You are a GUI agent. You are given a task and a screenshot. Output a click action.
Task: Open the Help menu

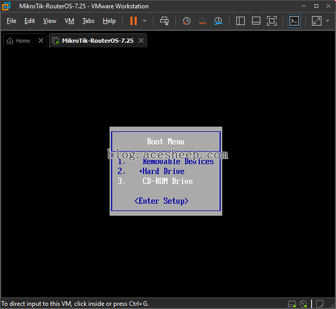109,21
